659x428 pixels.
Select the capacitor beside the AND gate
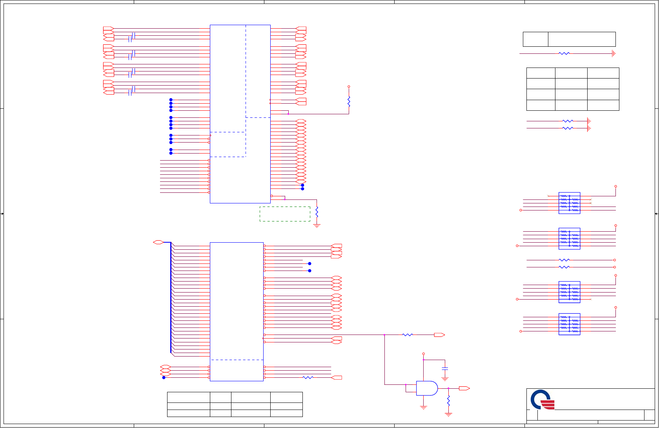(x=445, y=369)
